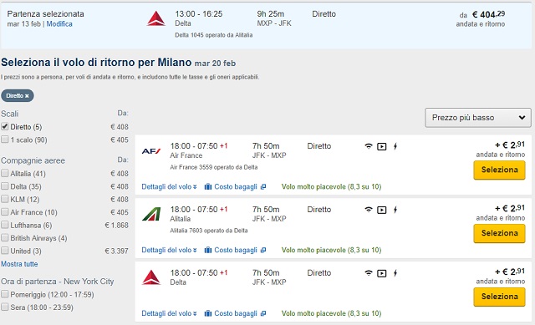The image size is (535, 325).
Task: Click the Modifica link for selected departure
Action: pyautogui.click(x=59, y=24)
